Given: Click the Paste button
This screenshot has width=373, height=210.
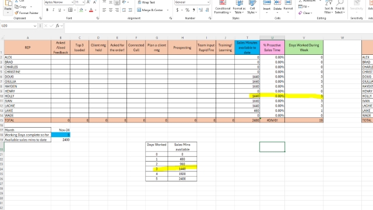Looking at the screenshot, I should pos(8,7).
